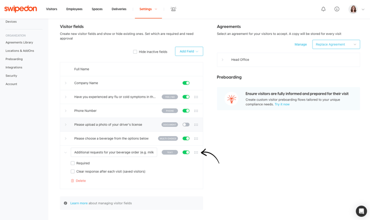
Task: Grab the drag handle for Phone Number field
Action: [196, 111]
